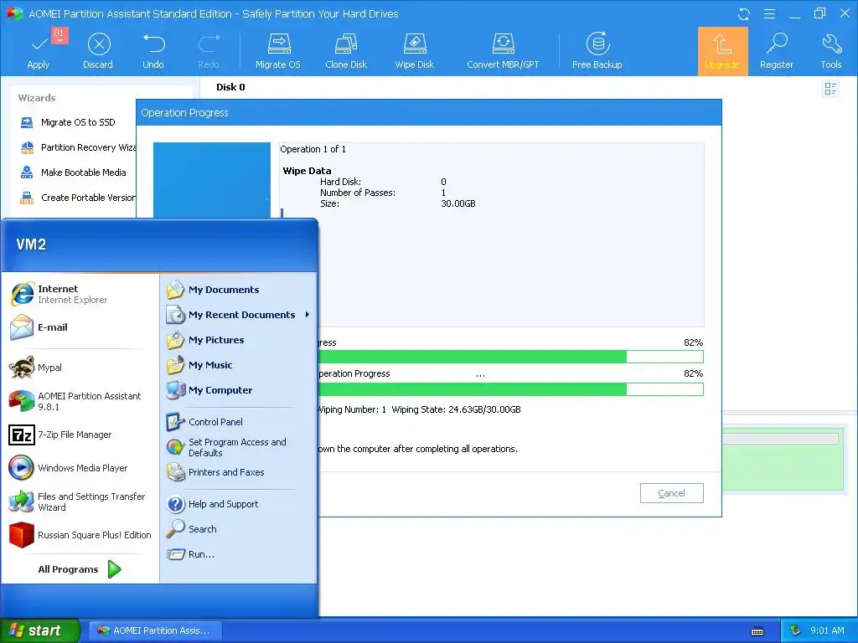The image size is (858, 643).
Task: Expand All Programs list
Action: click(x=80, y=569)
